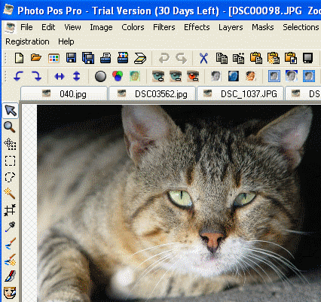Open the File menu

coord(26,27)
